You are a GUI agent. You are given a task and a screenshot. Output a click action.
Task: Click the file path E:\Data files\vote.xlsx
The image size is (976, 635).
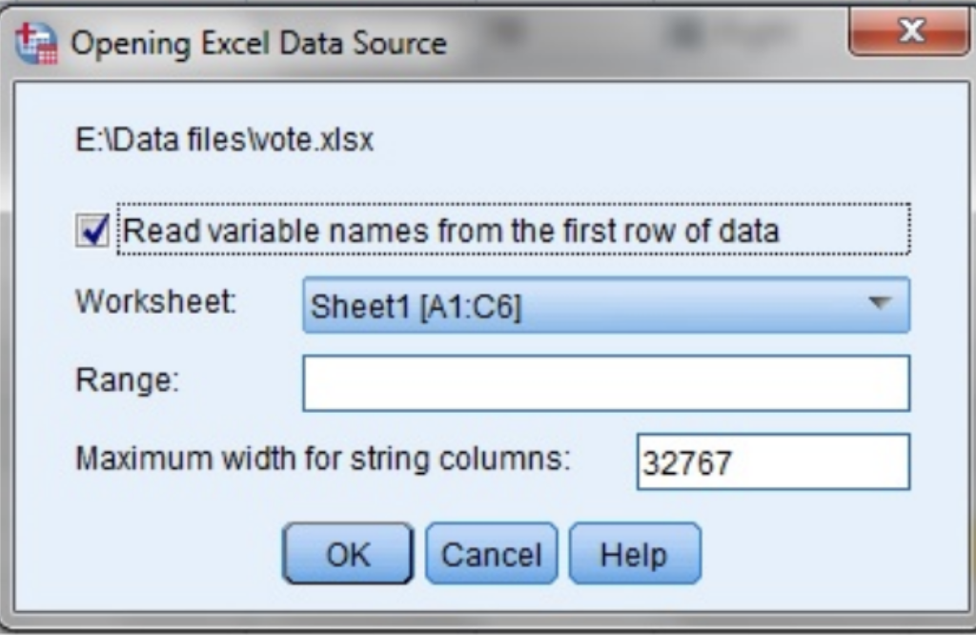[x=225, y=141]
